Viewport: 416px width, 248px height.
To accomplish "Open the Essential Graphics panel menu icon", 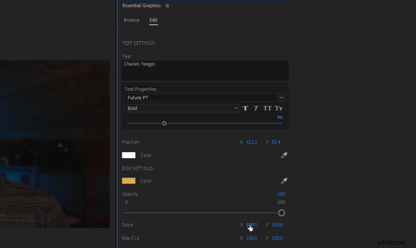I will click(167, 6).
